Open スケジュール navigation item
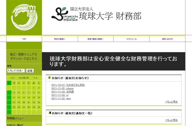 pyautogui.click(x=131, y=39)
